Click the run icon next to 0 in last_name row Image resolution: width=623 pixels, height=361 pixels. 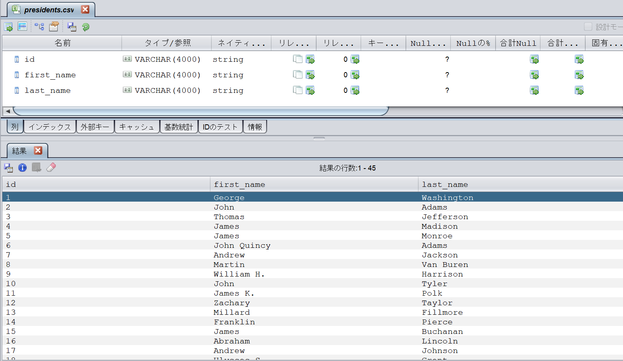pos(355,90)
